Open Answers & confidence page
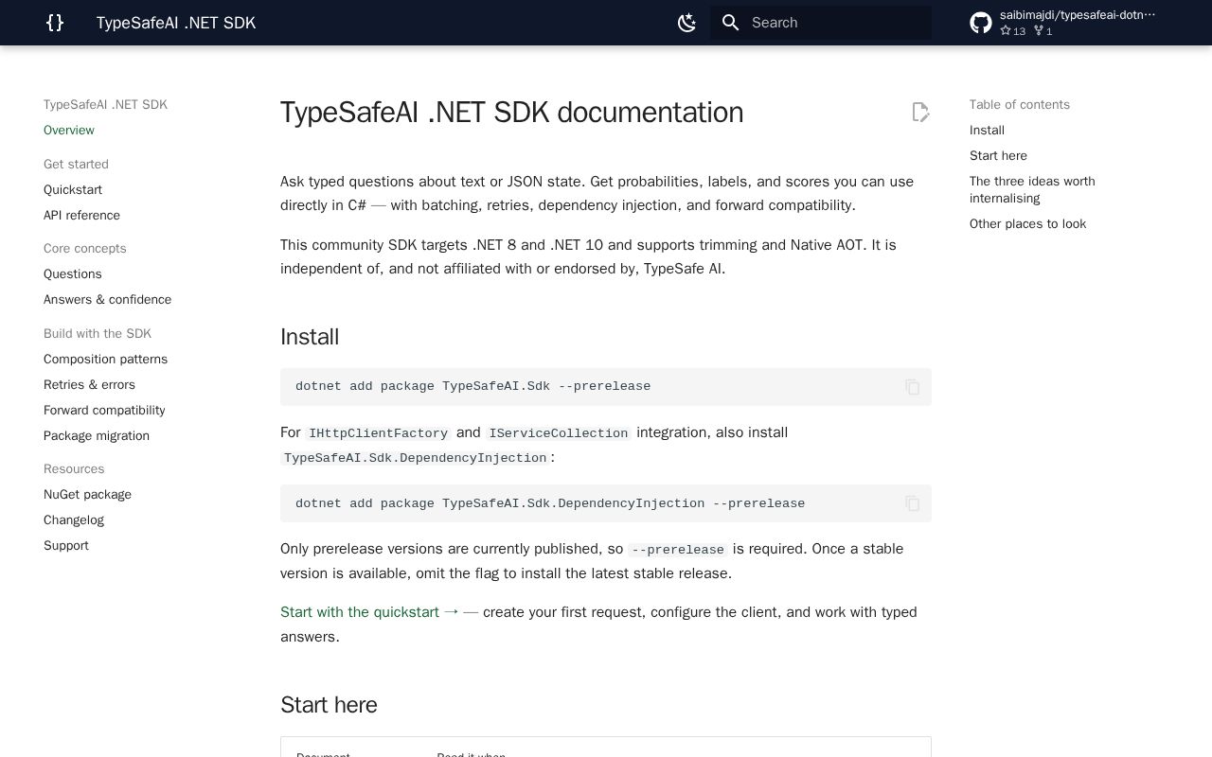Image resolution: width=1212 pixels, height=757 pixels. [x=107, y=300]
